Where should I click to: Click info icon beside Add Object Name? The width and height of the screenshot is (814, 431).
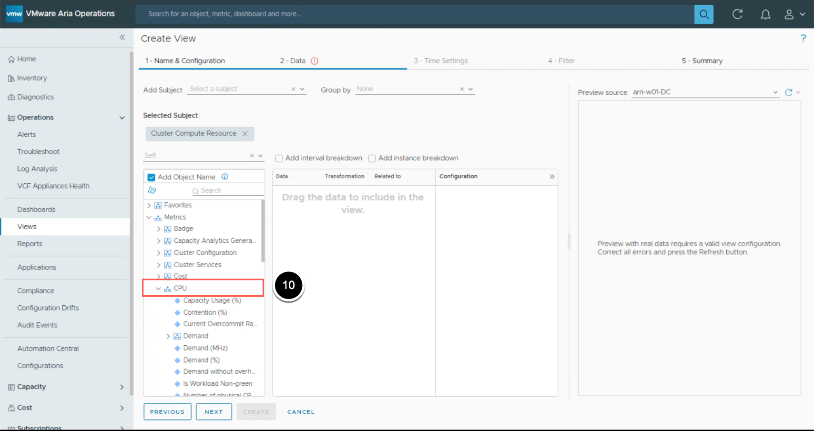224,177
